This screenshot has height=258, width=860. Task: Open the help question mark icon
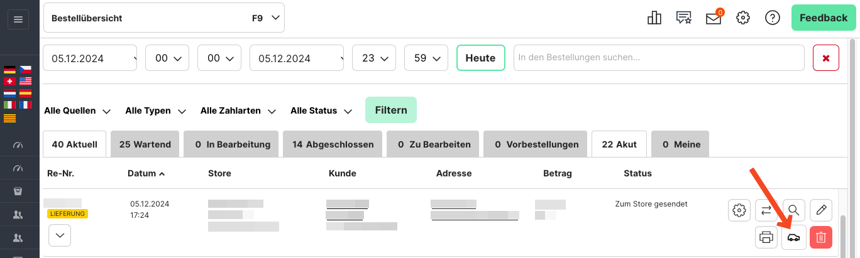[x=773, y=18]
